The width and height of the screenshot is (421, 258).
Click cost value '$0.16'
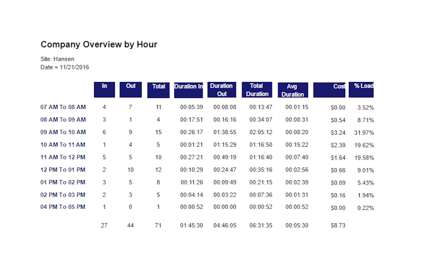[338, 196]
